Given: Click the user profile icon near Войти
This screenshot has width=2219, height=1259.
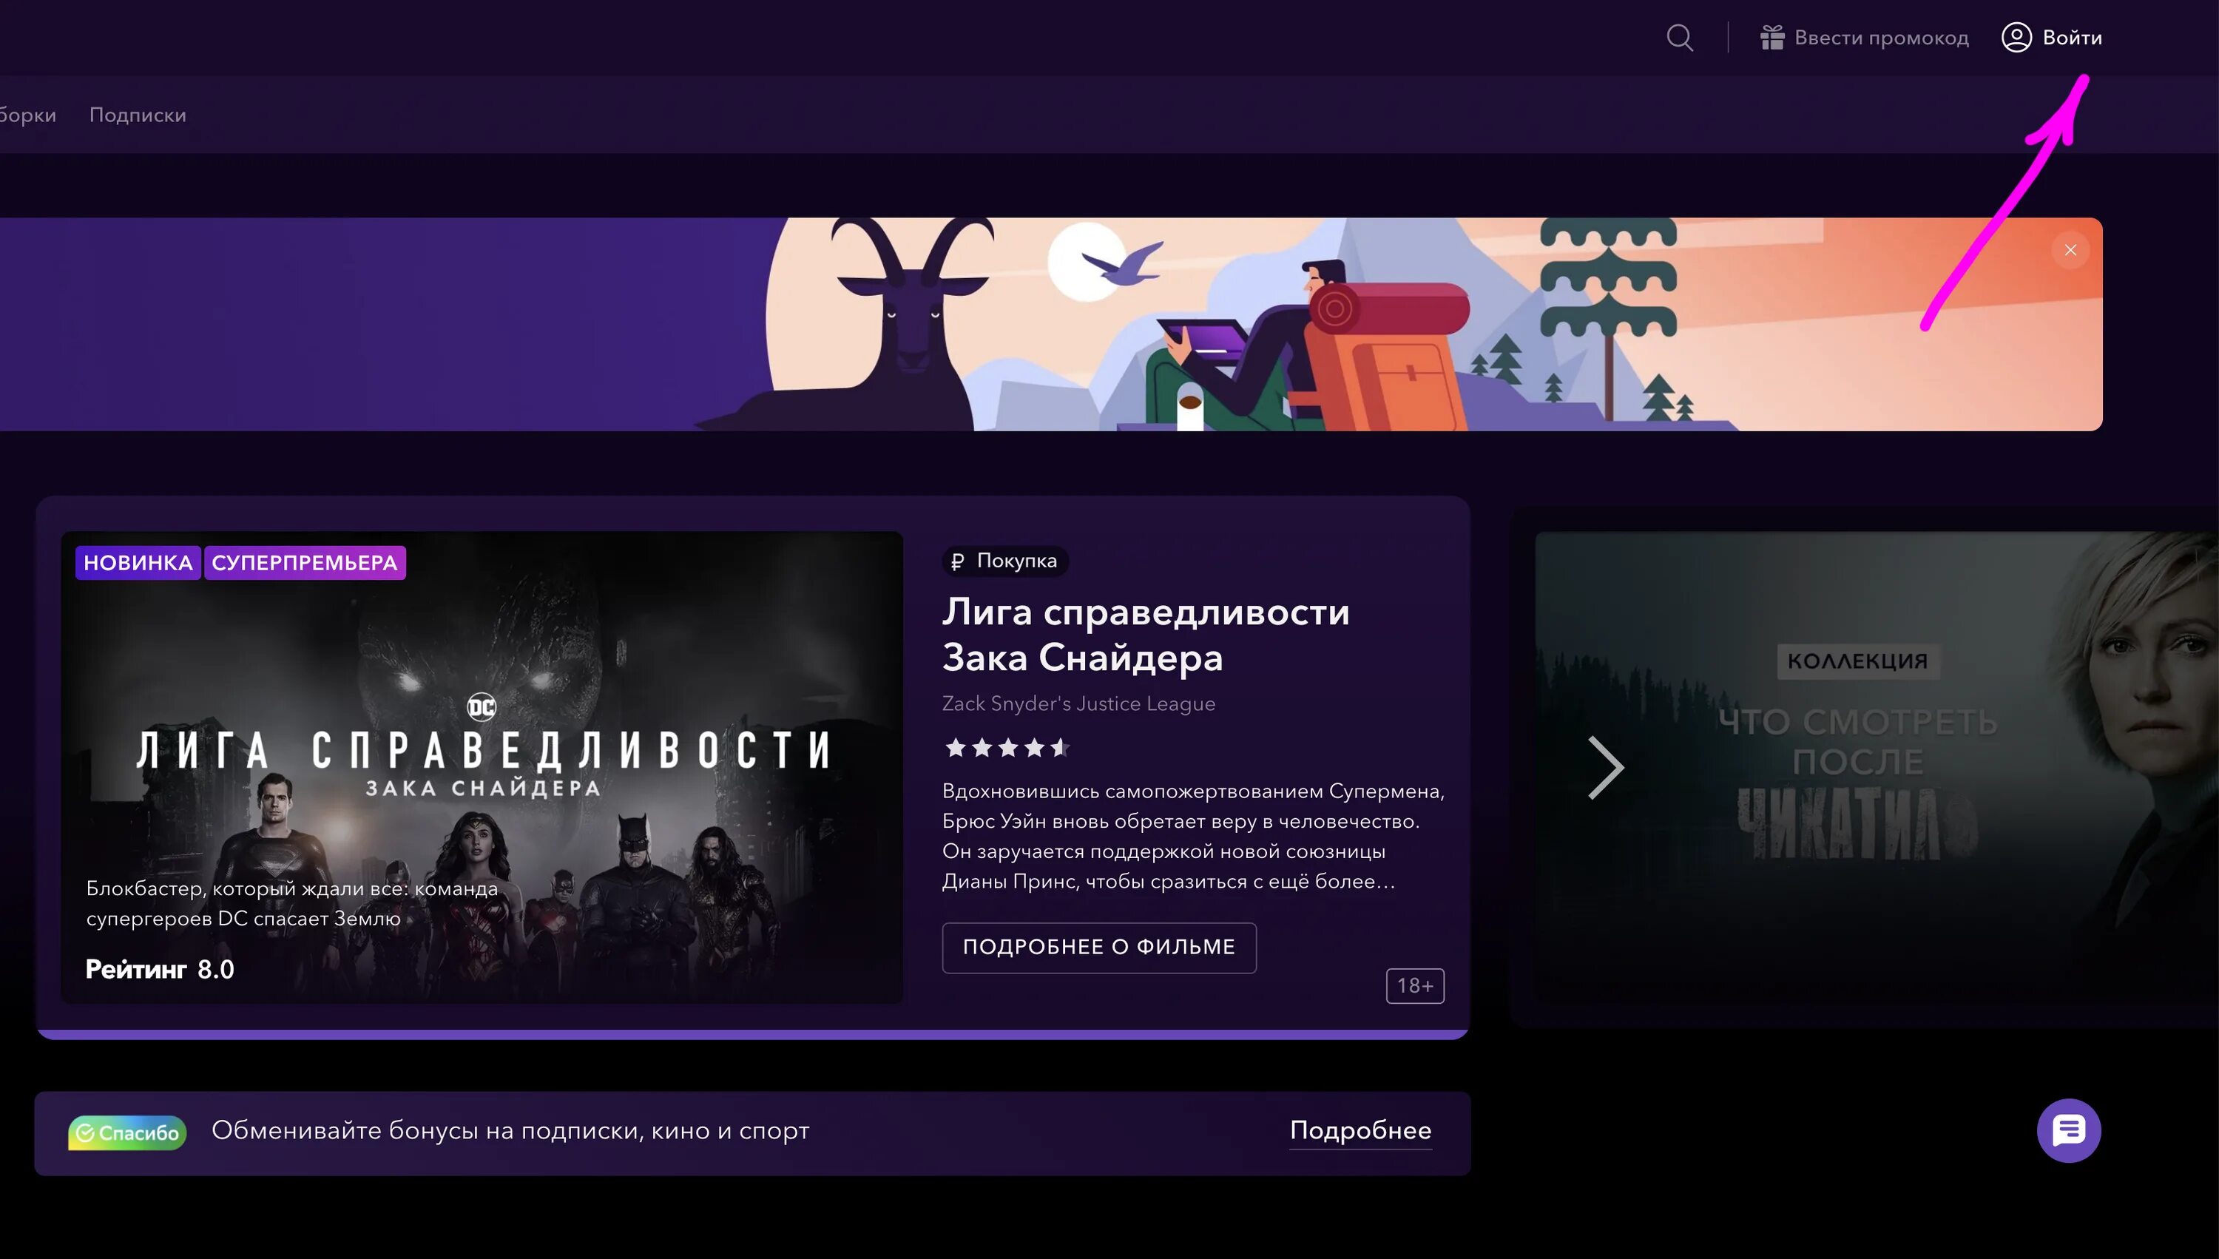Looking at the screenshot, I should (2016, 38).
